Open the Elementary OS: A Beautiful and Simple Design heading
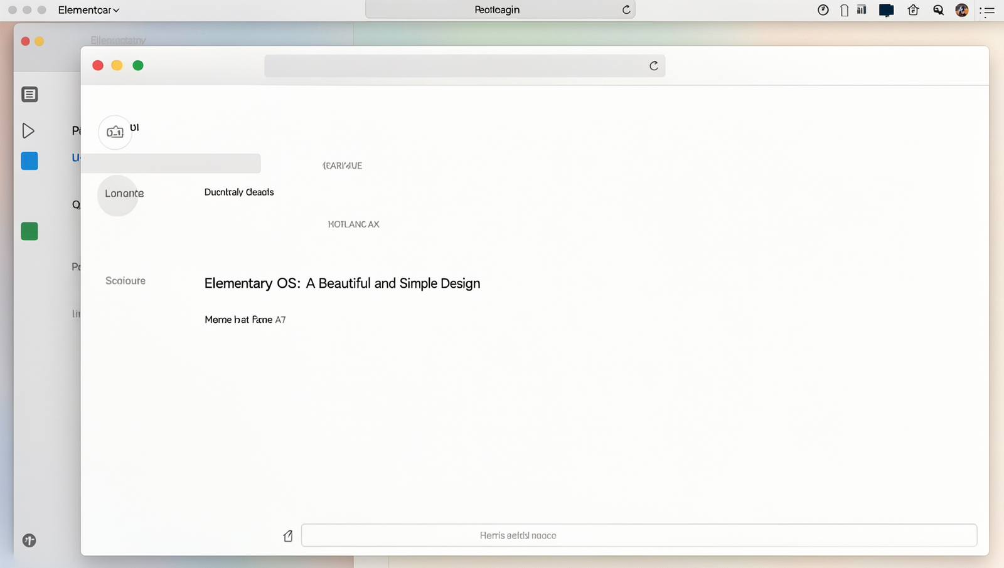1004x568 pixels. tap(342, 283)
